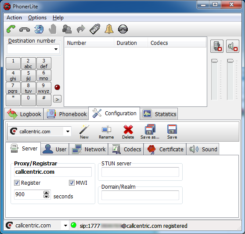Increase the register seconds spinner value
The width and height of the screenshot is (245, 234).
coord(46,193)
